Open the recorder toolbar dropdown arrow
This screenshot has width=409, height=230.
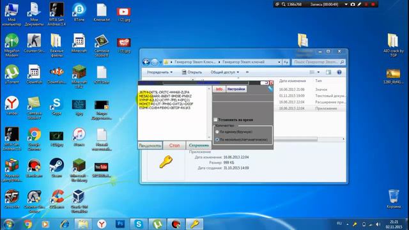coord(346,4)
